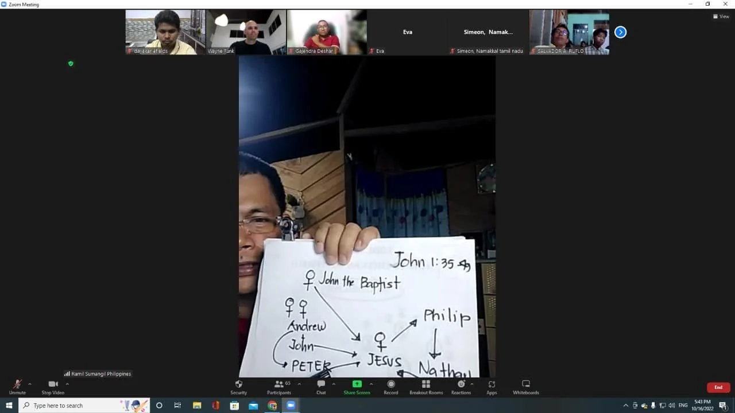Expand share options arrow next to Share Screen
Screen dimensions: 735x413
371,384
